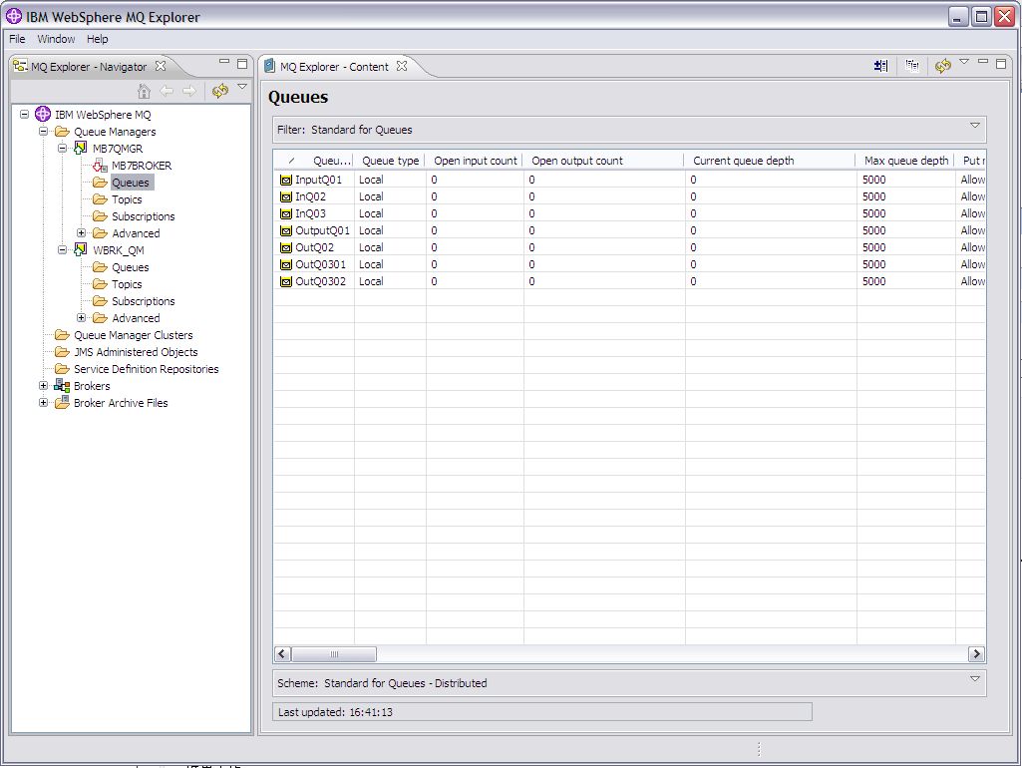Viewport: 1022px width, 768px height.
Task: Collapse the WBRK_QM queue manager node
Action: (x=62, y=249)
